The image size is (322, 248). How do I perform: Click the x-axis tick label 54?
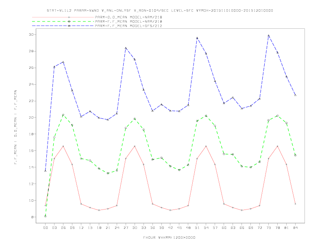206,228
